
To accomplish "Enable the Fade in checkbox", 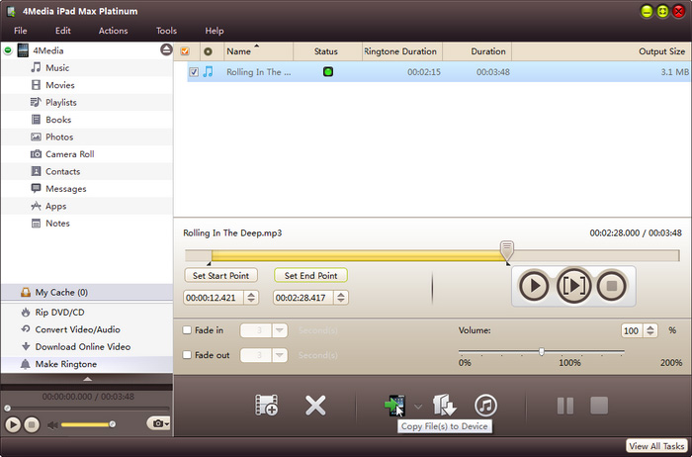I will [188, 330].
